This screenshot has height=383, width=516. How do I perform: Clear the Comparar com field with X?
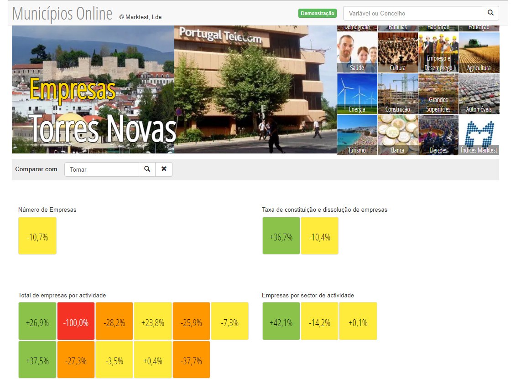click(x=164, y=169)
